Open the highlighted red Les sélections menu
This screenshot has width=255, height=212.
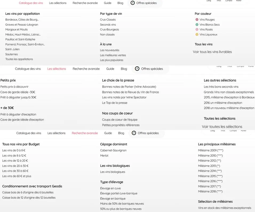click(57, 69)
